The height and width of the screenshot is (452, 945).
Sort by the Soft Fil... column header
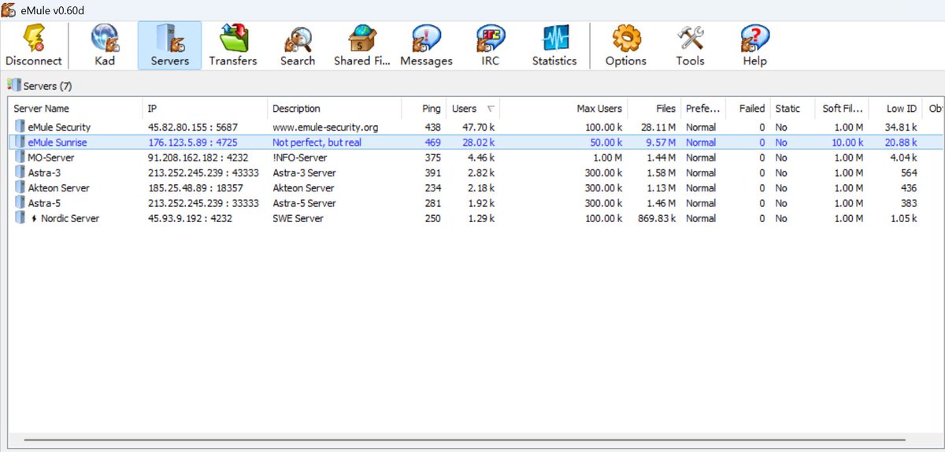click(840, 109)
